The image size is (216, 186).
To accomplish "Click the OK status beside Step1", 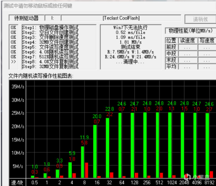I will [x=13, y=27].
